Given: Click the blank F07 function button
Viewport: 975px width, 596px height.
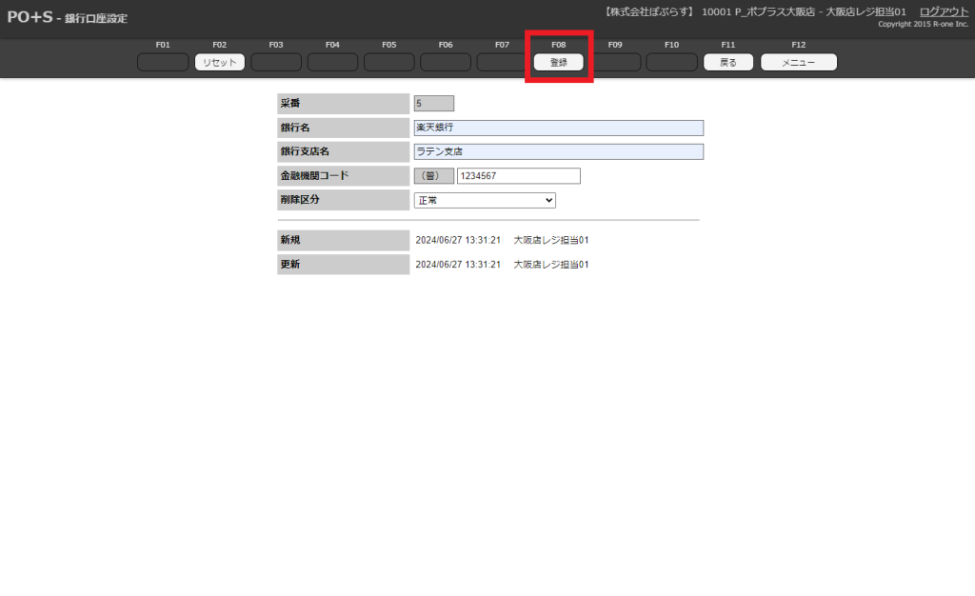Looking at the screenshot, I should pyautogui.click(x=502, y=62).
